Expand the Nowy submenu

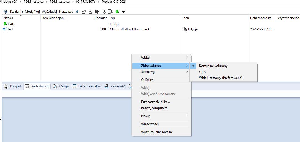[161, 116]
